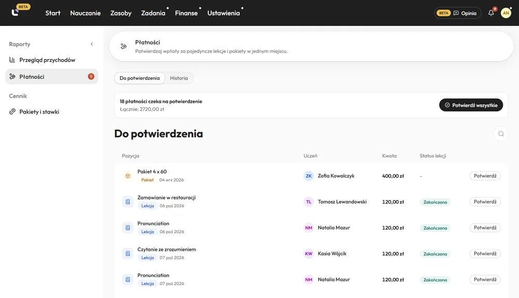Click the name Zofia Kowalczyk
The width and height of the screenshot is (519, 298).
coord(336,176)
